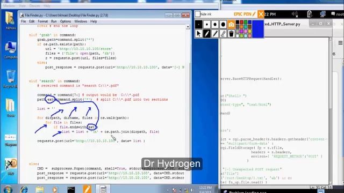Viewport: 344px width, 193px height.
Task: Take a screenshot with the orange camera button
Action: [x=231, y=25]
